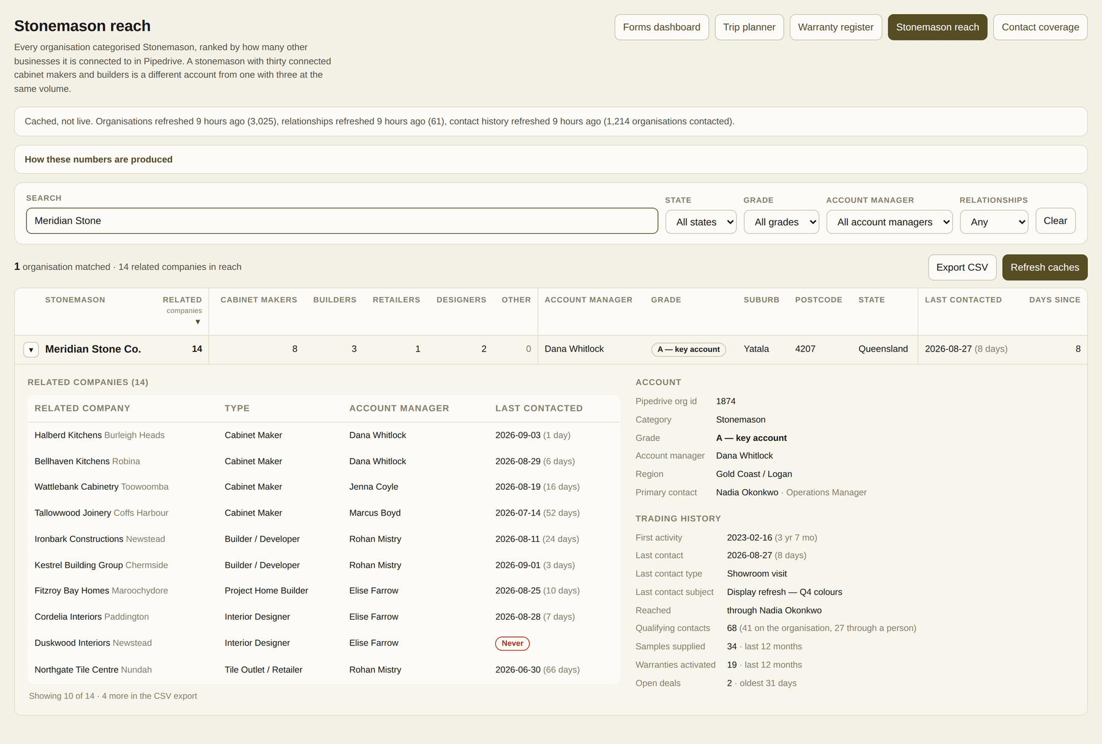Viewport: 1102px width, 744px height.
Task: Sort by Retailers column header
Action: (x=396, y=299)
